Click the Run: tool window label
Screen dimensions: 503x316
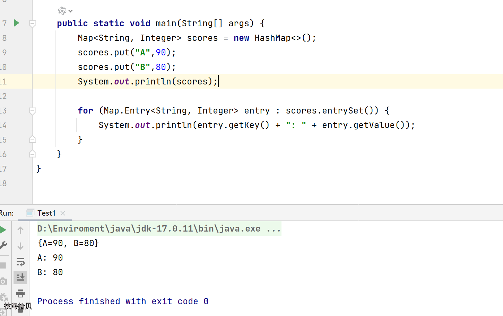7,213
